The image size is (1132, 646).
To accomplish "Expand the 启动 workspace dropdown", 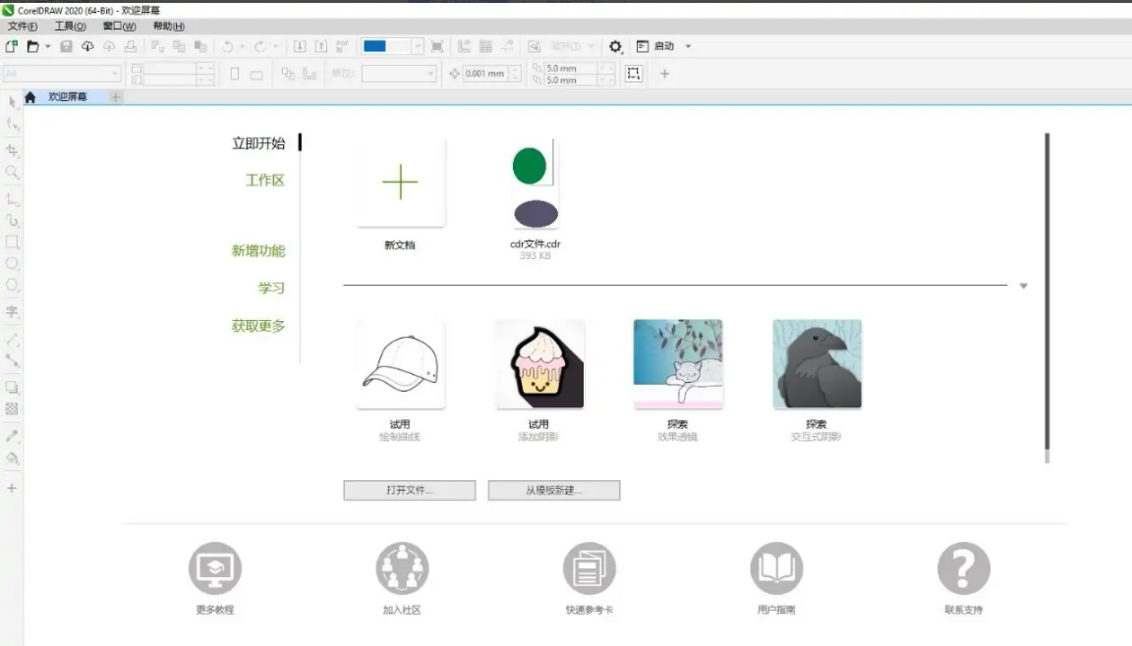I will tap(688, 46).
